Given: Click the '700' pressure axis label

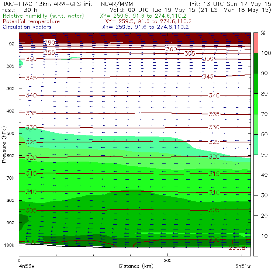Looking at the screenshot, I should 10,178.
